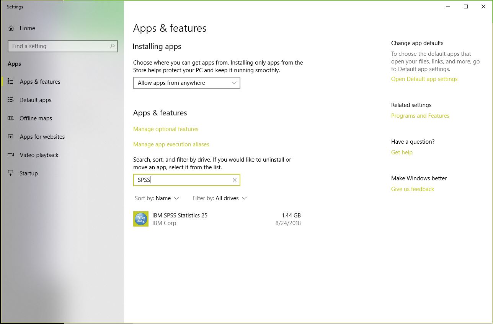The image size is (493, 324).
Task: Open the Allow apps from anywhere dropdown
Action: coord(186,83)
